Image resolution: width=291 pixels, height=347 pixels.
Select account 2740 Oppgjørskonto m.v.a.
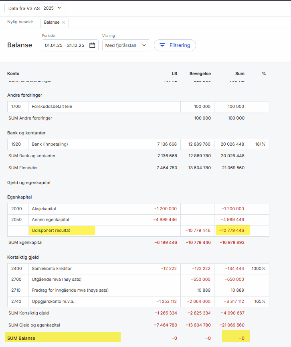[x=54, y=301]
